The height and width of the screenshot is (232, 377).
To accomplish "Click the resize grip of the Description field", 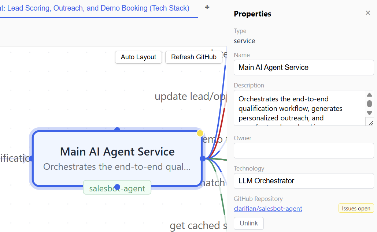I will (x=370, y=122).
